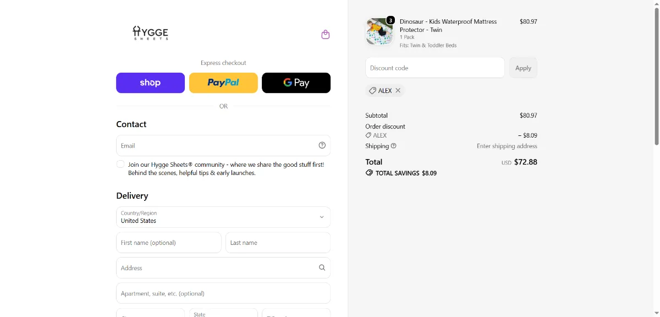Click the TOTAL SAVINGS $8.09 text
660x317 pixels.
(406, 173)
